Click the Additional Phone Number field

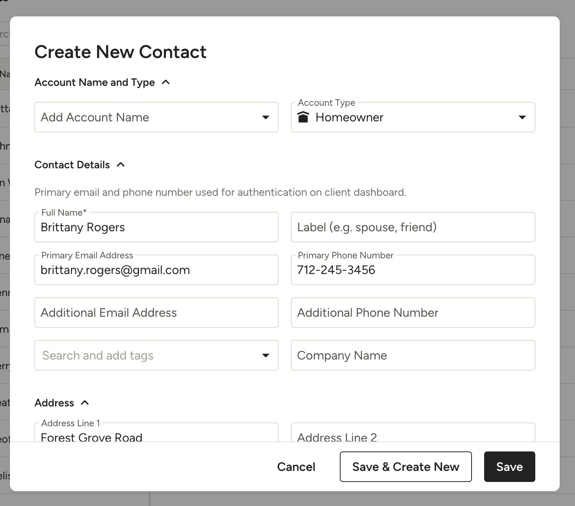click(x=413, y=313)
